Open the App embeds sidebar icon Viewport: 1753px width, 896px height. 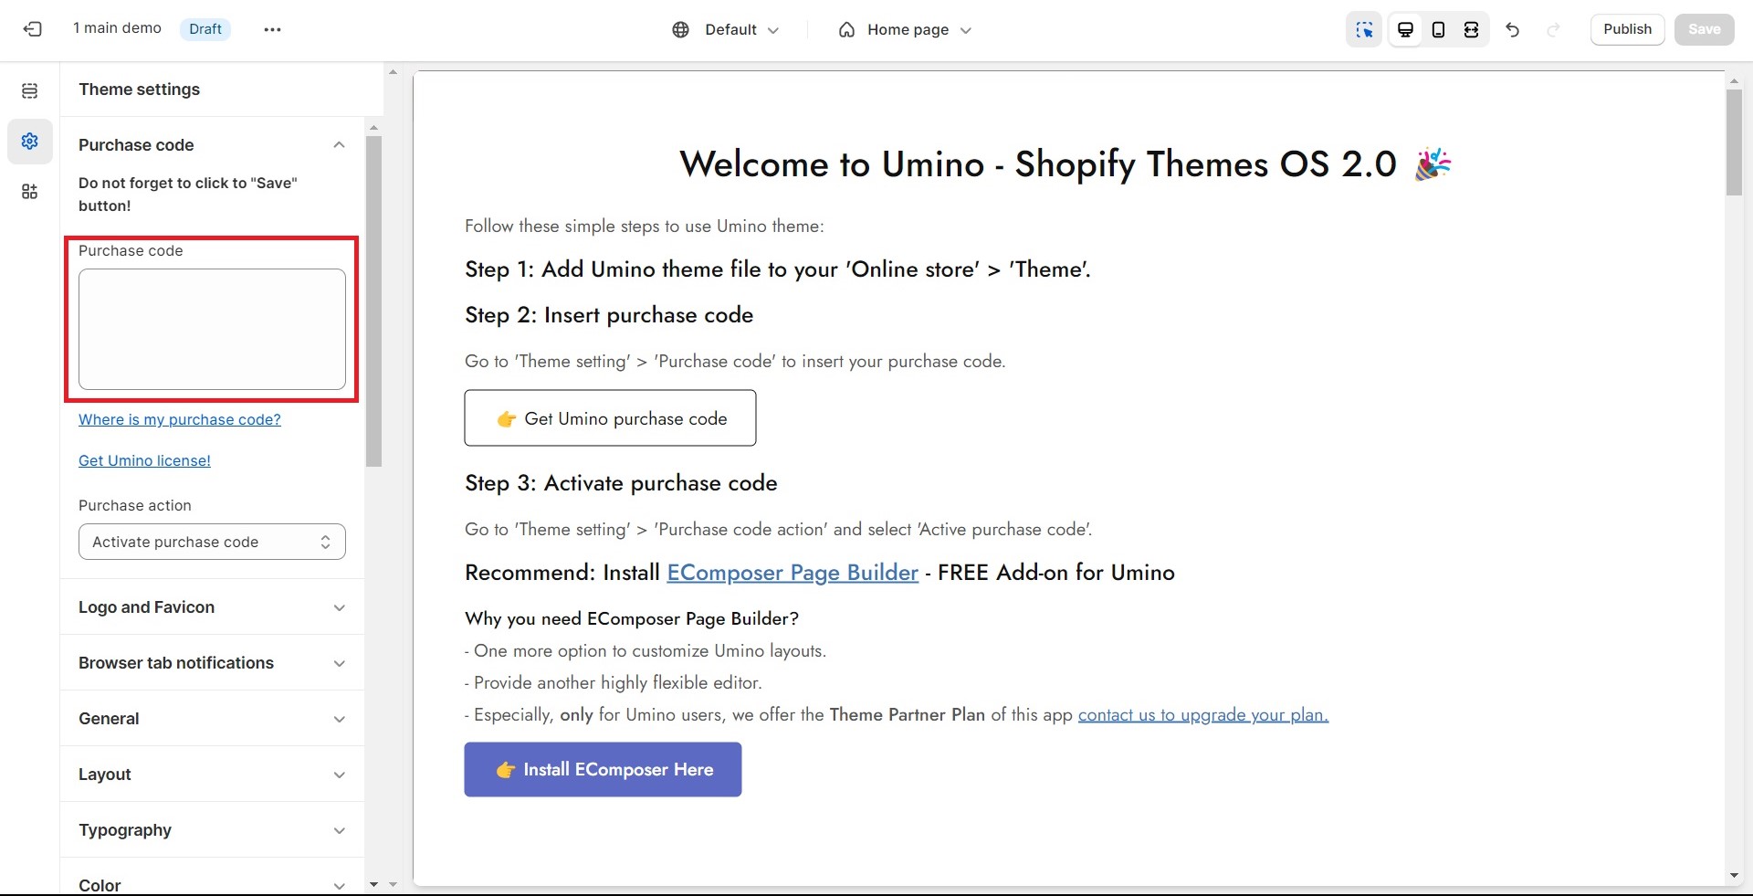pyautogui.click(x=30, y=192)
